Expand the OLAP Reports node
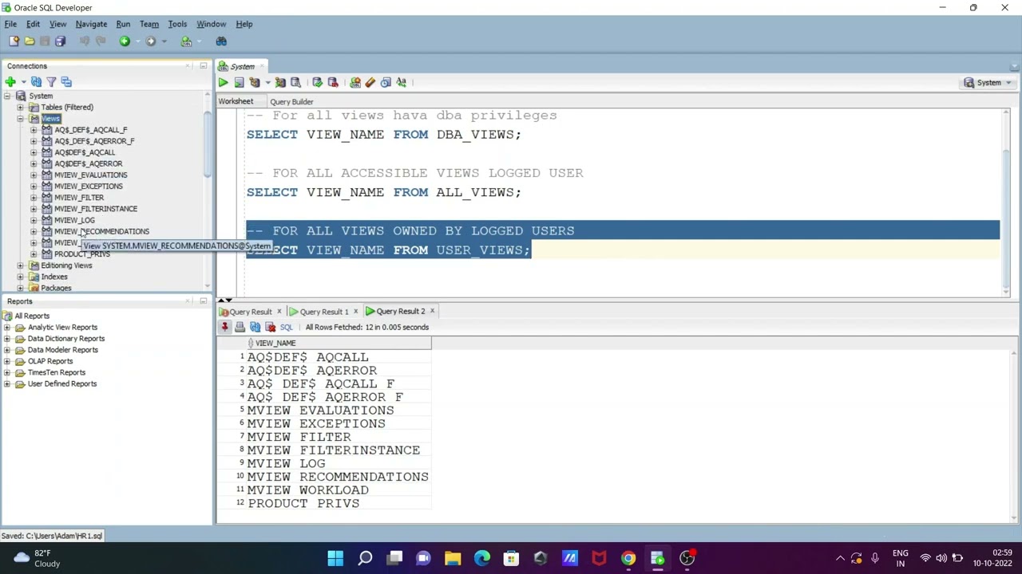Image resolution: width=1022 pixels, height=574 pixels. (7, 361)
